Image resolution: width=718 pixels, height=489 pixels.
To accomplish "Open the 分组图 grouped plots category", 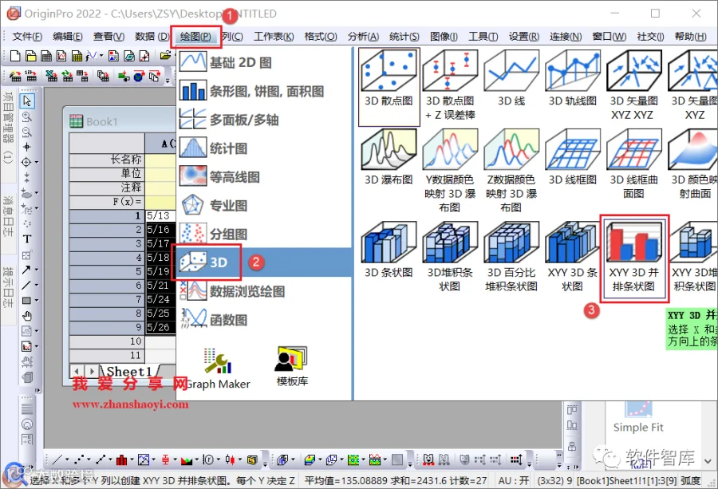I will [264, 234].
